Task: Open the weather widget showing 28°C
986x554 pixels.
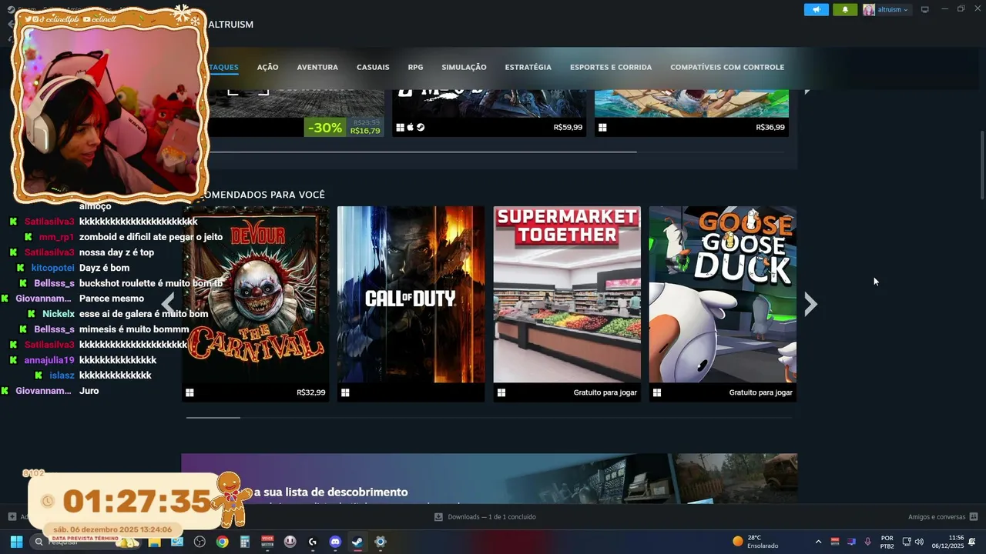Action: click(x=756, y=542)
